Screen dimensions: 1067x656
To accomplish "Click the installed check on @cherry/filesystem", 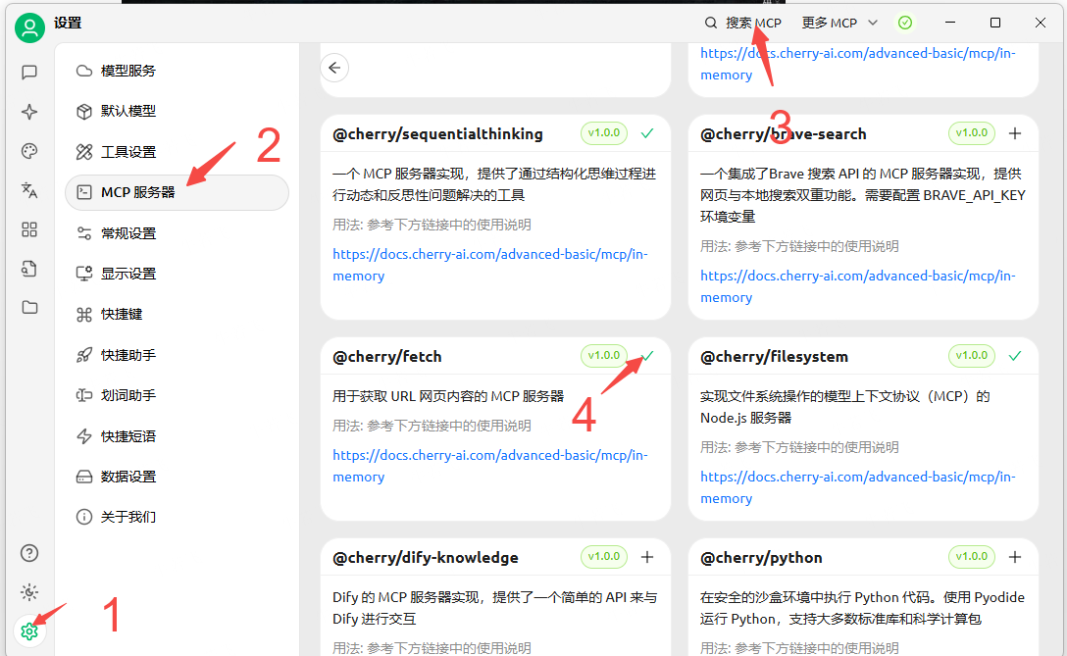I will 1015,356.
